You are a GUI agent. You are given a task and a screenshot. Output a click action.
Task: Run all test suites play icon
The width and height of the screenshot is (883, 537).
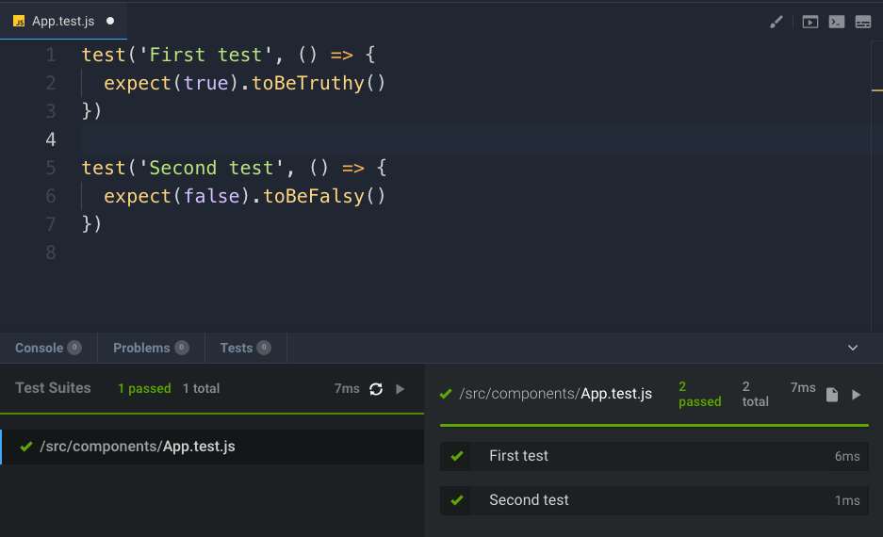pyautogui.click(x=401, y=388)
